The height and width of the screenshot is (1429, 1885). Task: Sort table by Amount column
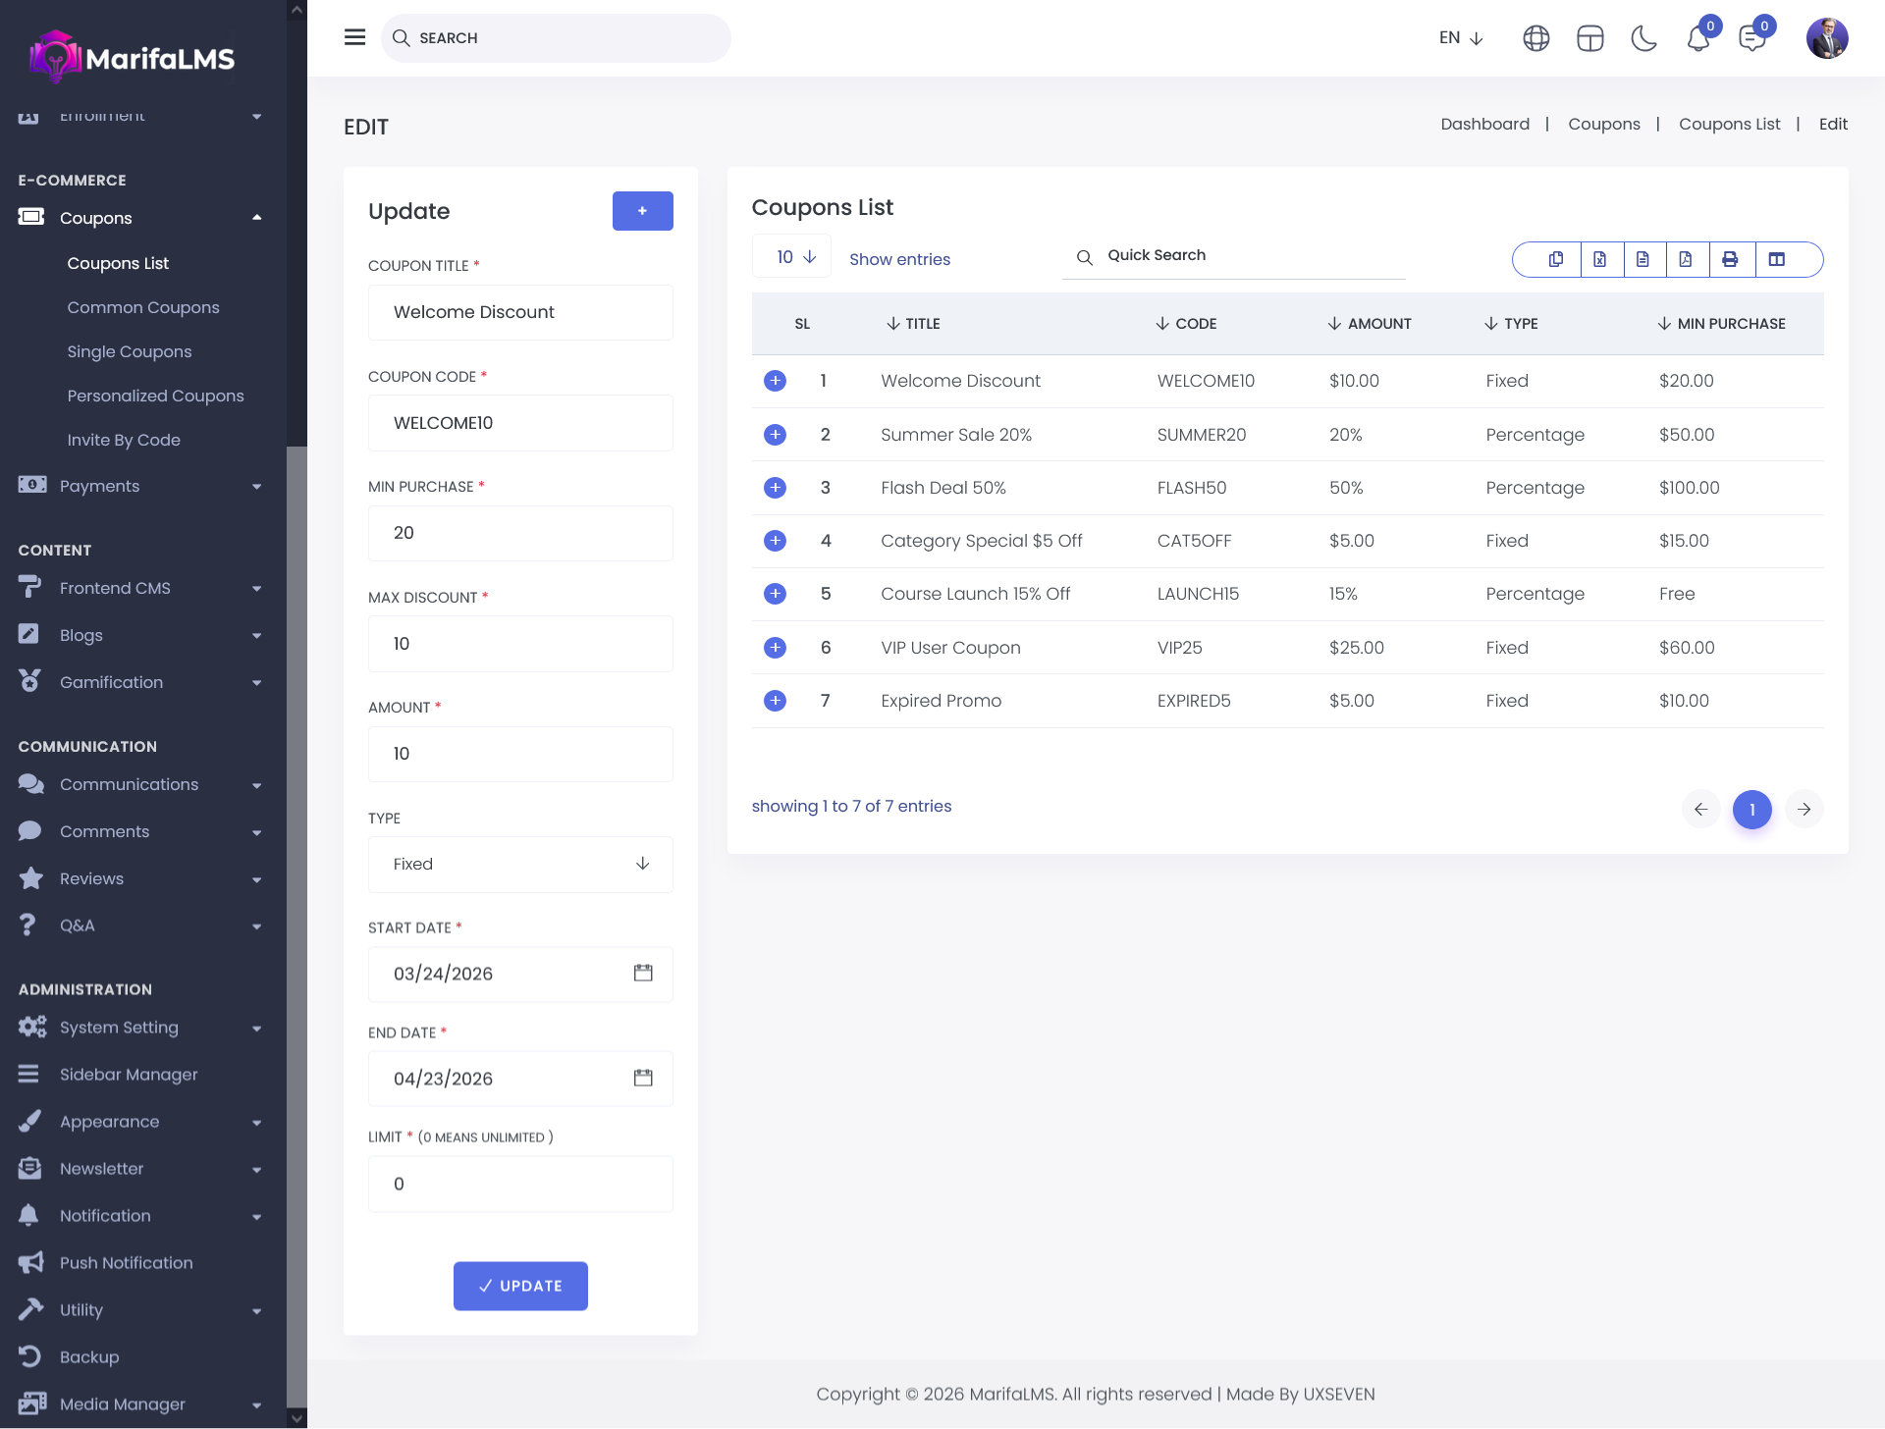(x=1371, y=324)
